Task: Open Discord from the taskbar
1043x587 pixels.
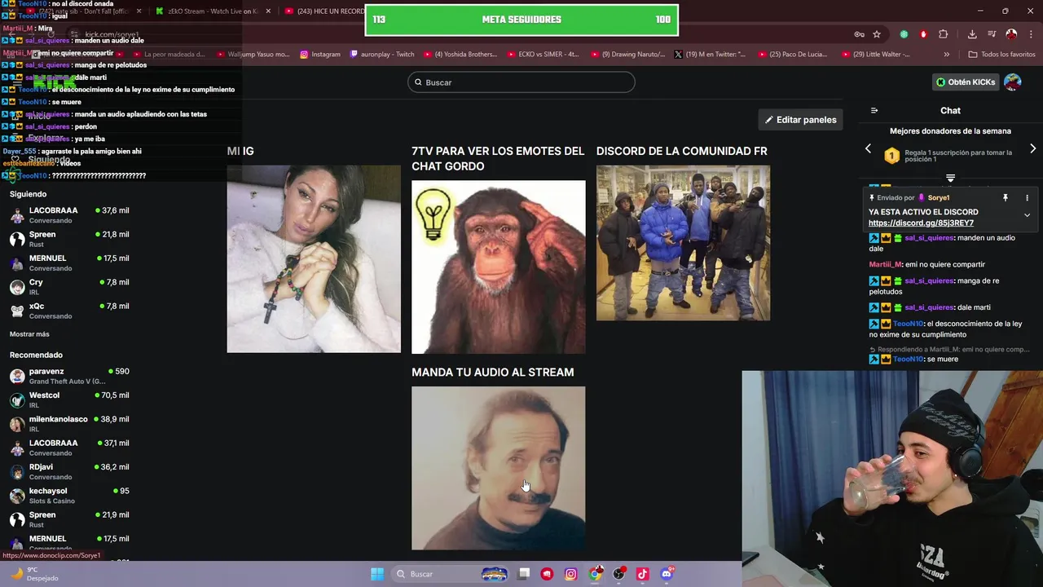Action: 667,574
